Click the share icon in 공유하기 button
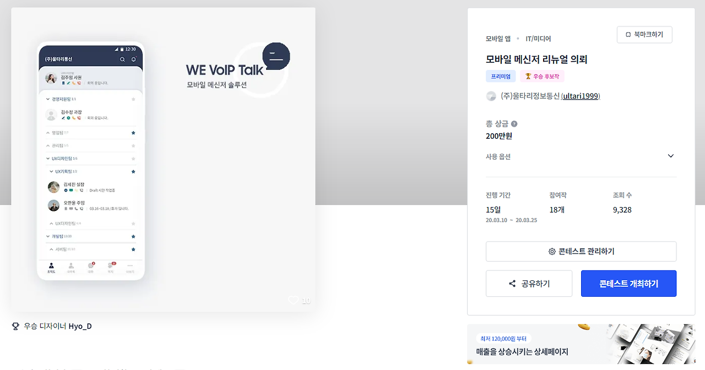This screenshot has height=370, width=705. [512, 284]
